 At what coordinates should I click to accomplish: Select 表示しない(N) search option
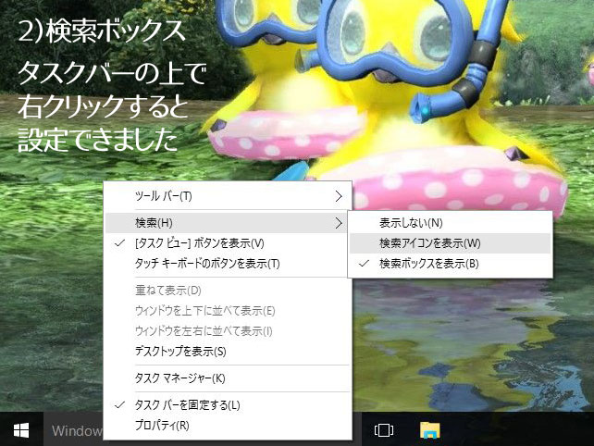[450, 223]
